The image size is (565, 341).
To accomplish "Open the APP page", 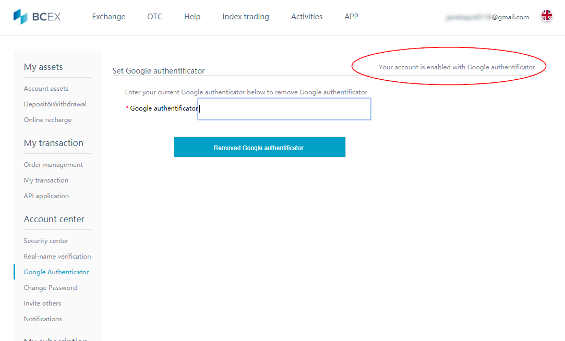I will coord(351,17).
